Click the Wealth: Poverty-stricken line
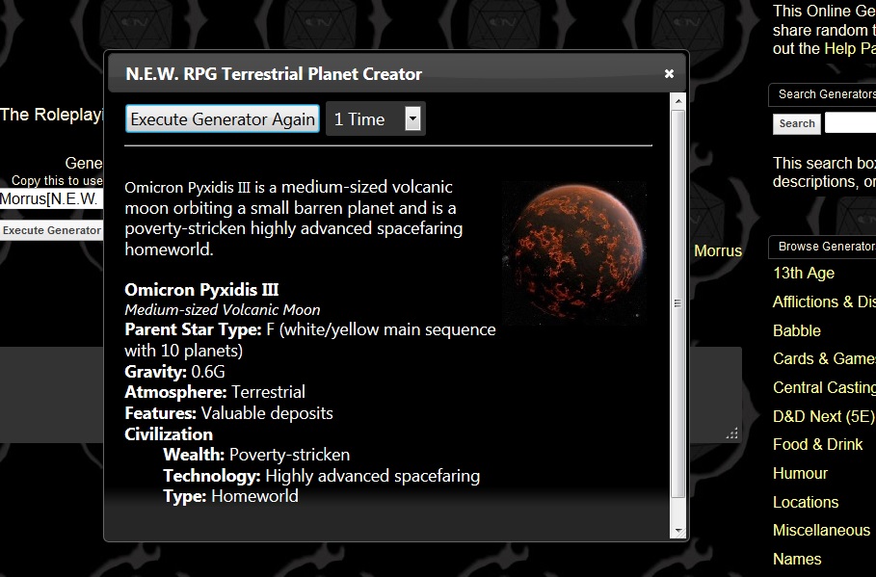 (256, 455)
